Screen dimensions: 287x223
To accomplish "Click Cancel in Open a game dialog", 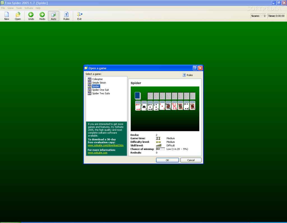I will click(191, 160).
